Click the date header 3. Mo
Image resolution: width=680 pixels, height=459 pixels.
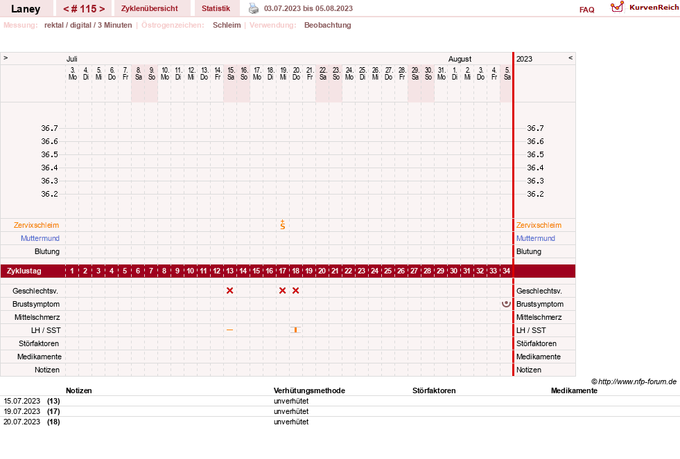point(72,73)
